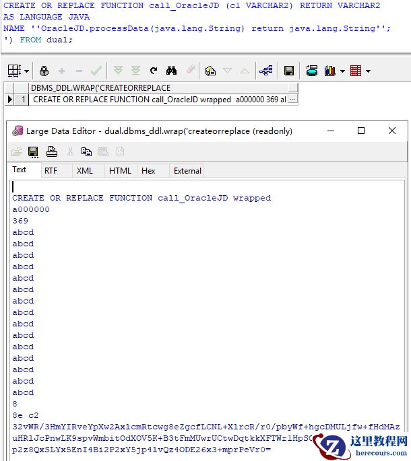This screenshot has height=461, width=411.
Task: Maximize the Large Data Editor window
Action: coord(361,131)
